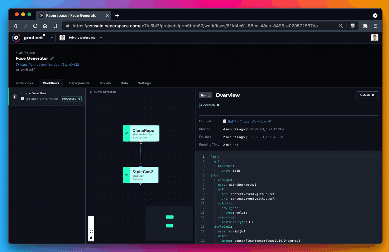This screenshot has height=252, width=389.
Task: Click the Run: 1 badge
Action: [205, 95]
